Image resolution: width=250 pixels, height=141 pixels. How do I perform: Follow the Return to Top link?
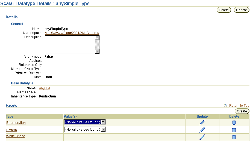[239, 106]
